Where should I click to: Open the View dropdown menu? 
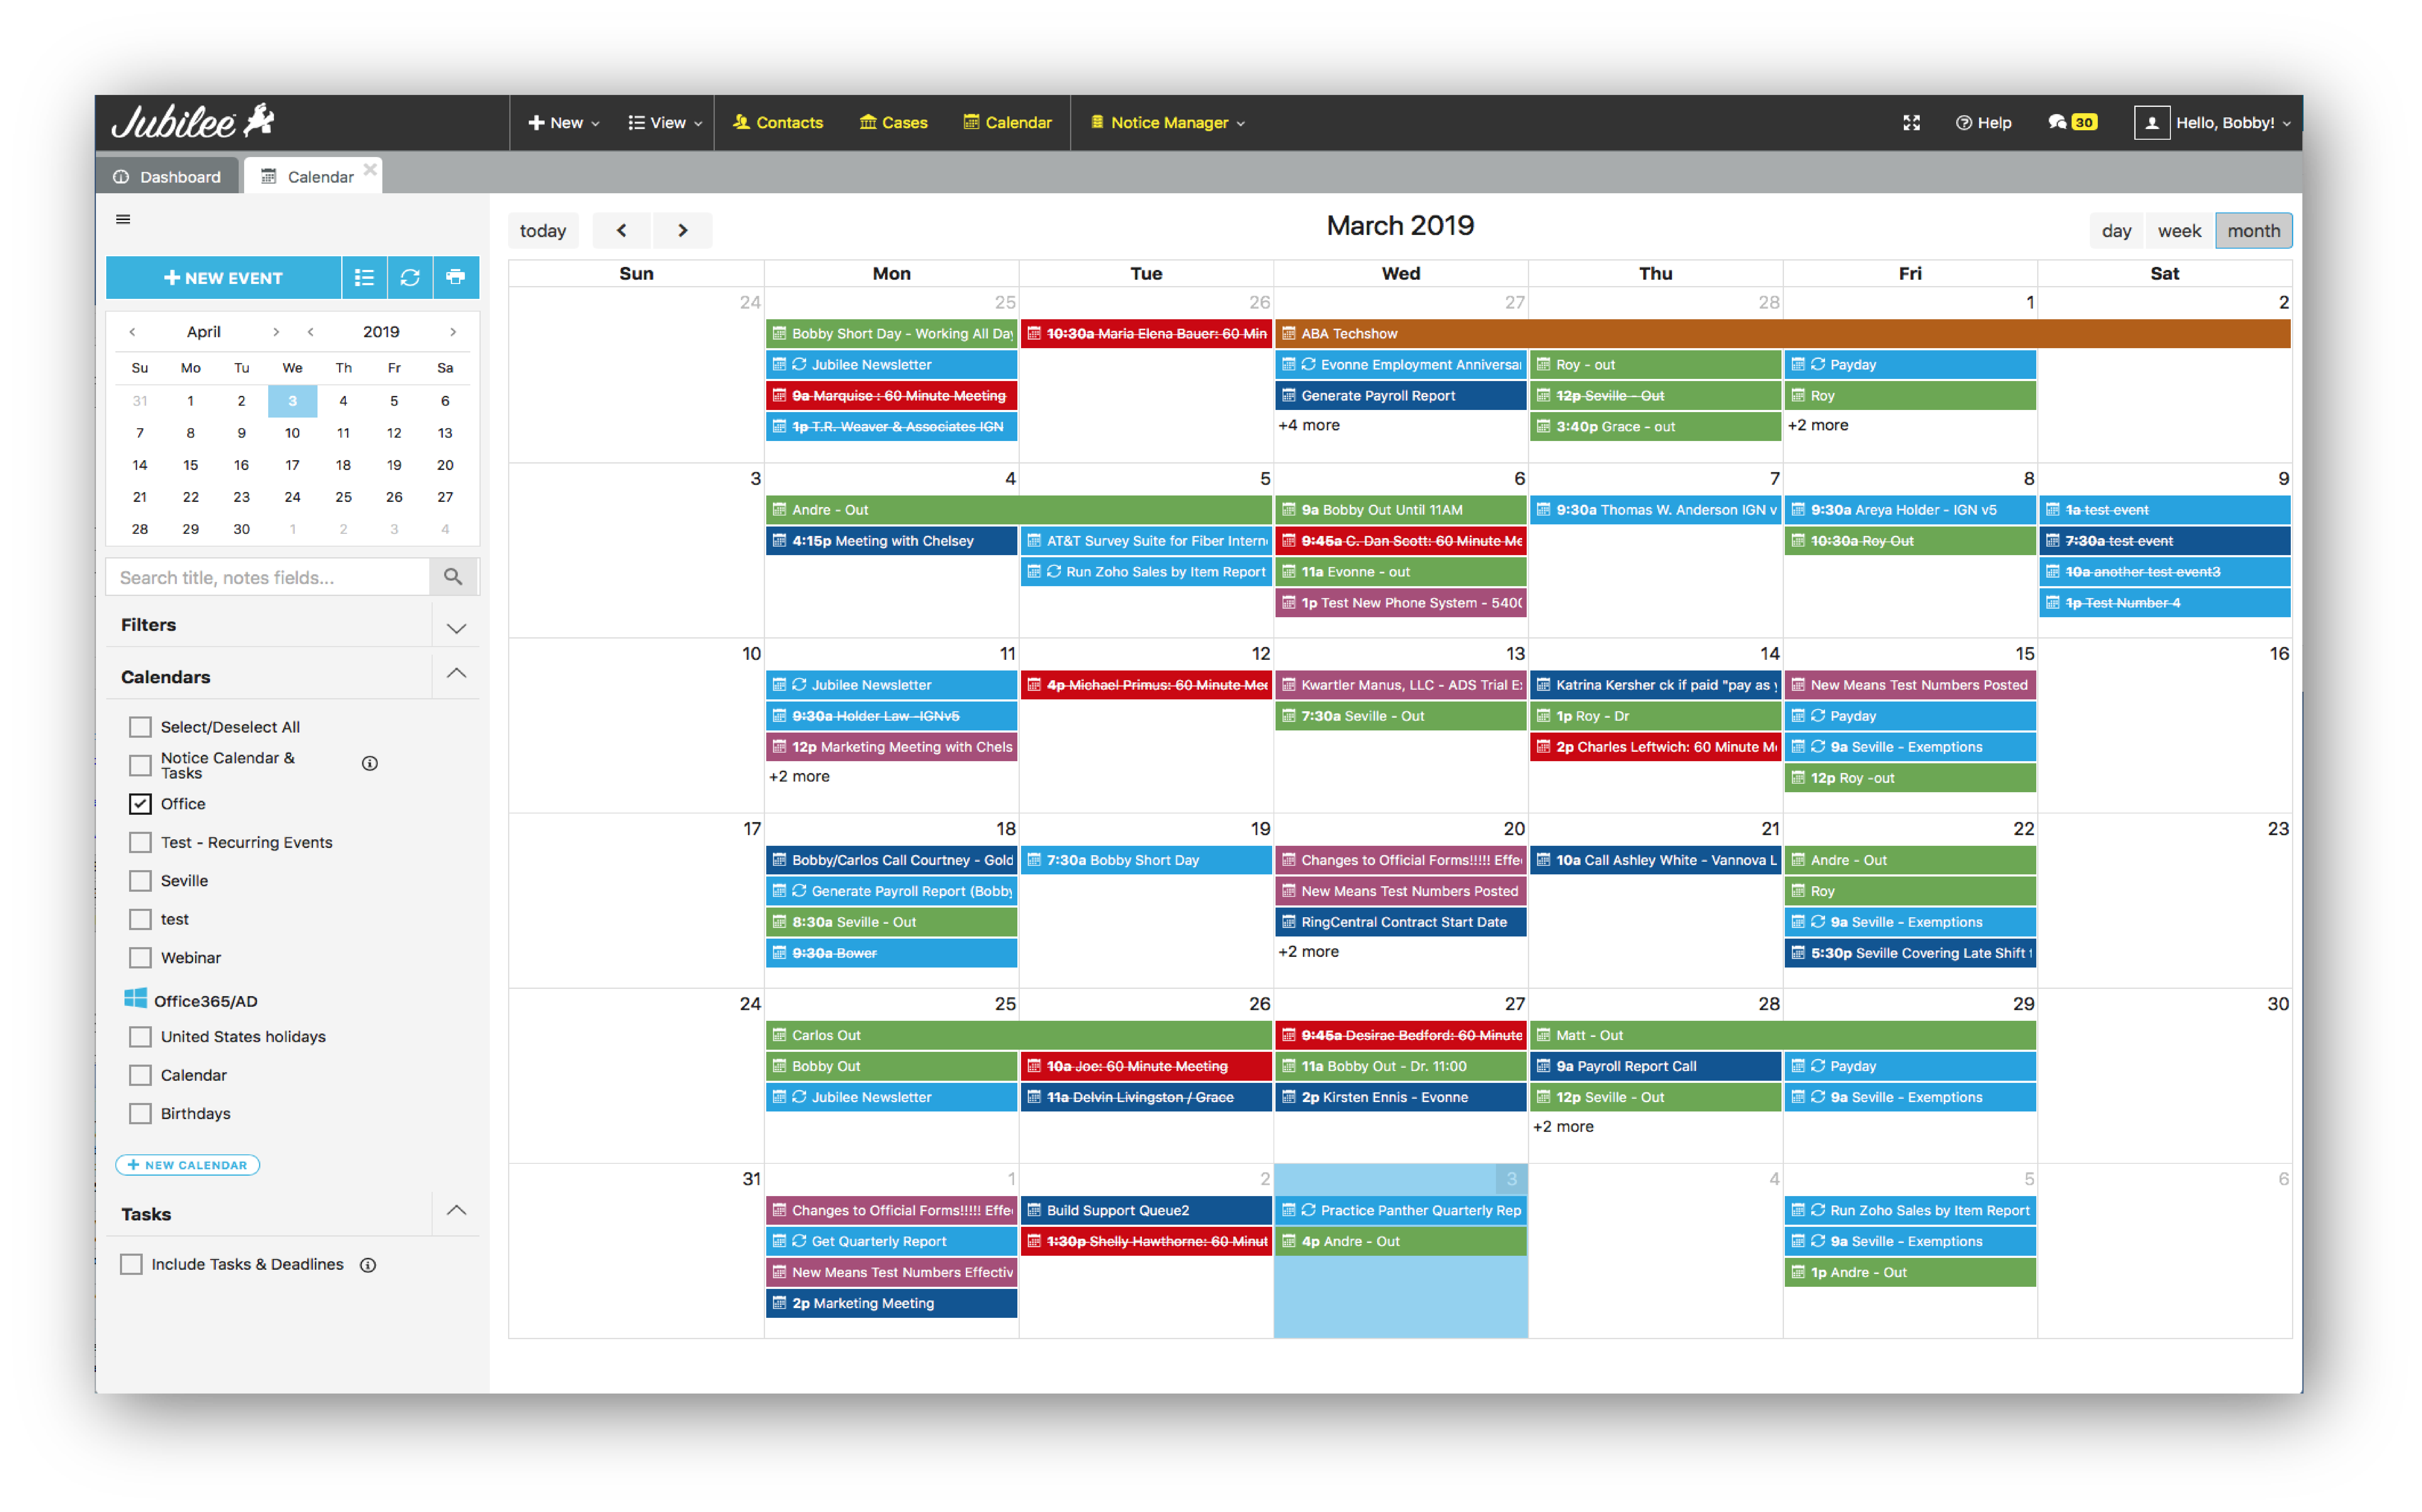[x=665, y=123]
